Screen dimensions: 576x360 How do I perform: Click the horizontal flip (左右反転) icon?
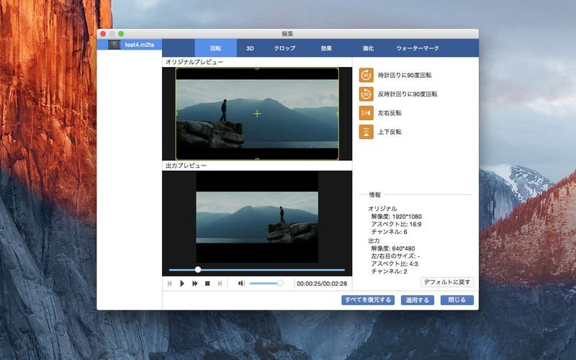(367, 113)
